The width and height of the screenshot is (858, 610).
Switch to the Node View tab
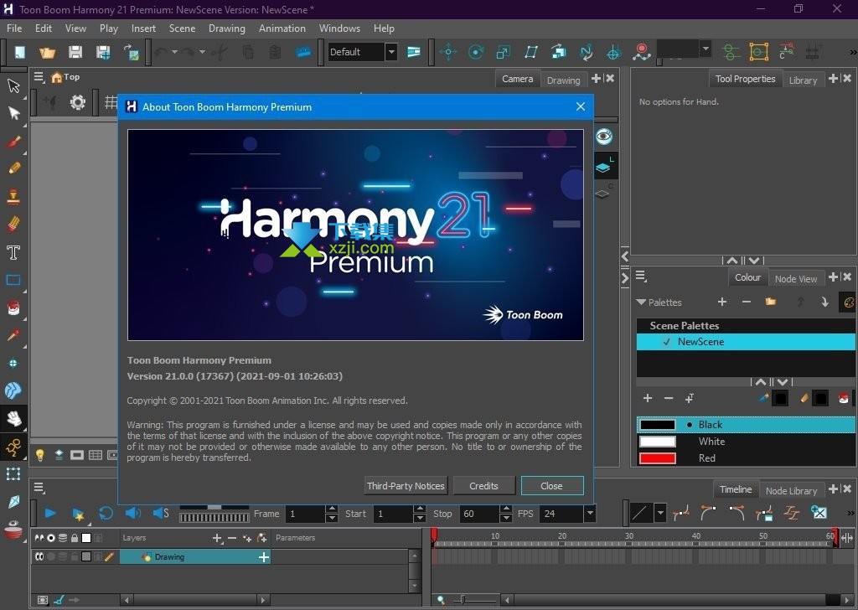(796, 278)
